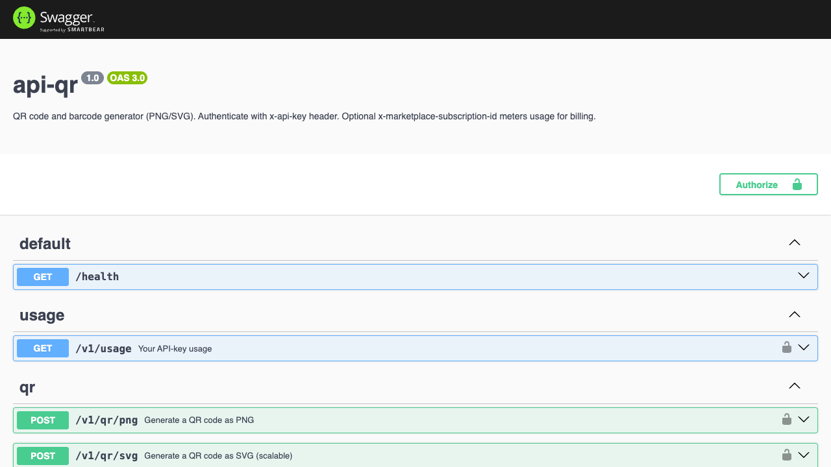The height and width of the screenshot is (467, 831).
Task: Click the OAS 3.0 badge
Action: 127,78
